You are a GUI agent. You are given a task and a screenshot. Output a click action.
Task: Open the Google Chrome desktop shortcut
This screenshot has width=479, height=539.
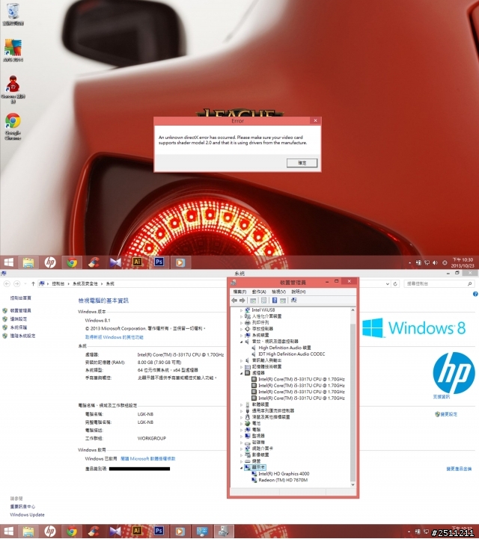(13, 126)
